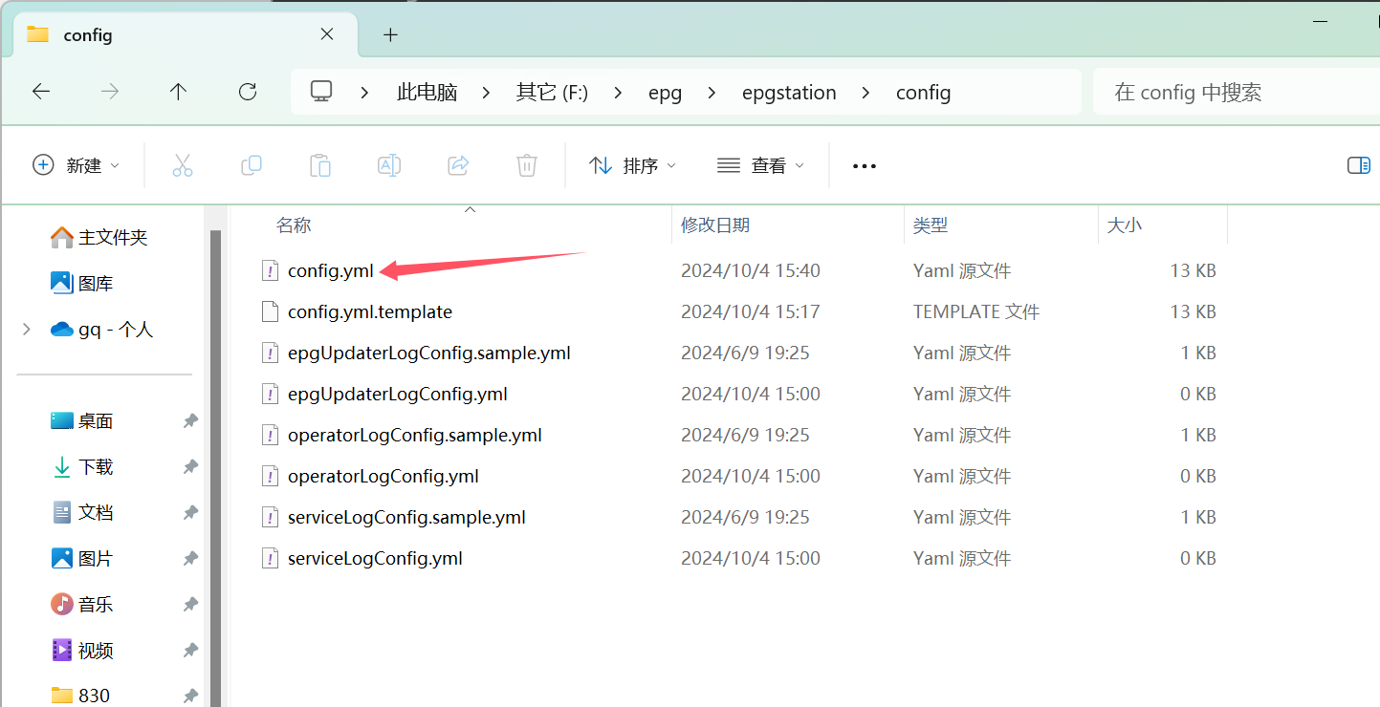This screenshot has width=1380, height=707.
Task: Toggle the preview pane icon
Action: pyautogui.click(x=1359, y=165)
